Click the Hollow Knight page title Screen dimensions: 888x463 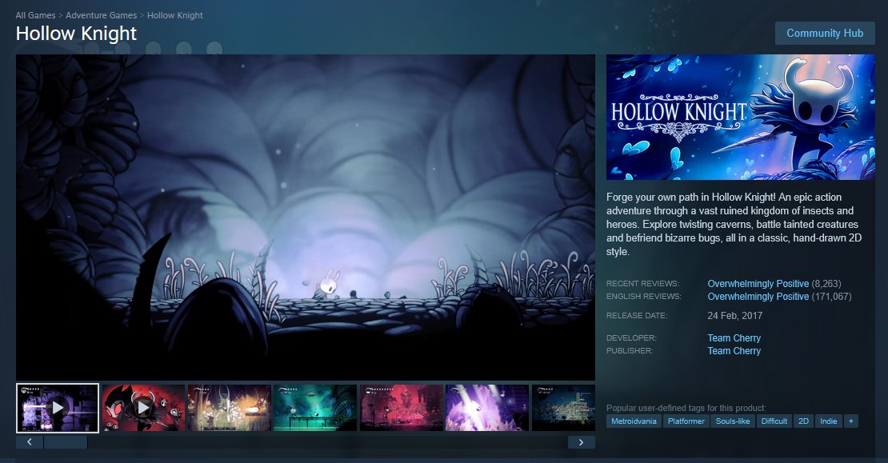click(77, 34)
